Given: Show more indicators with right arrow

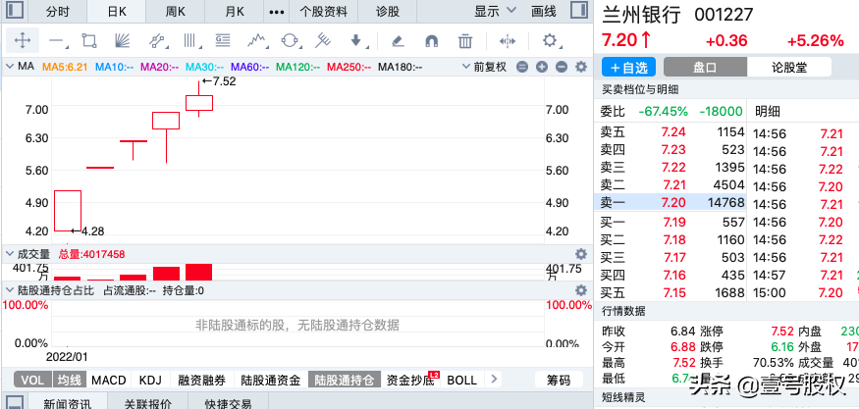Looking at the screenshot, I should (494, 379).
